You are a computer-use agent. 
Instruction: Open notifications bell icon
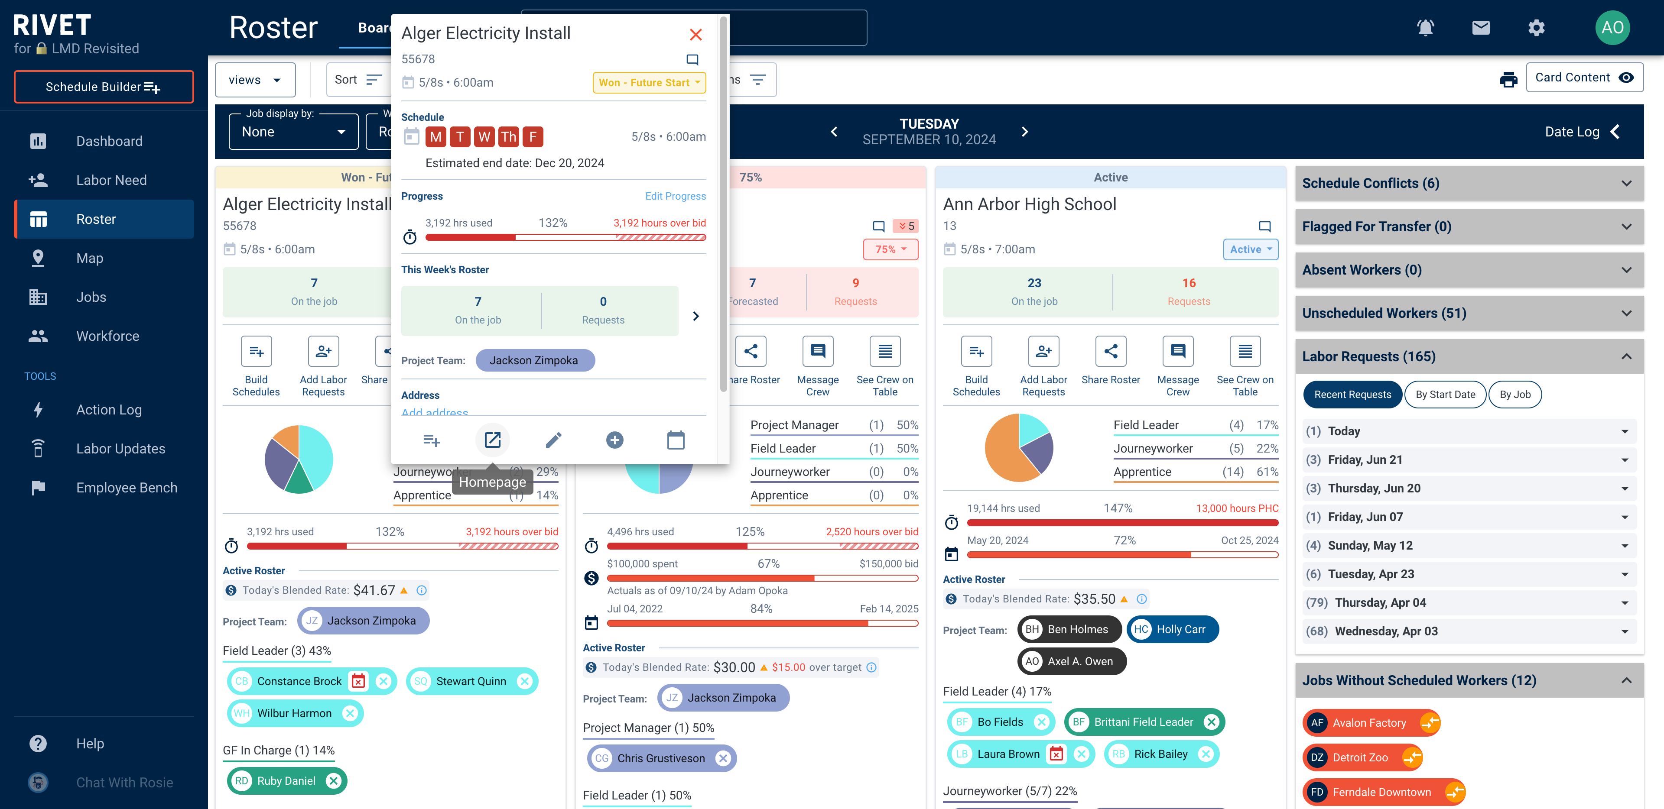[1425, 27]
